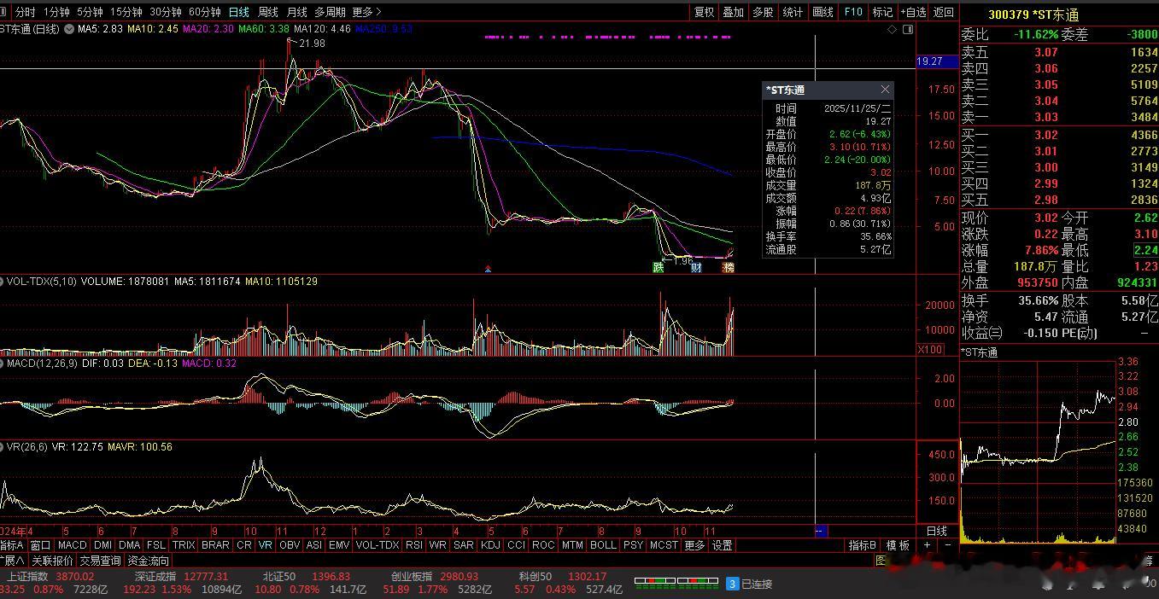The width and height of the screenshot is (1159, 599).
Task: Select the 60分钟 period
Action: coord(204,12)
